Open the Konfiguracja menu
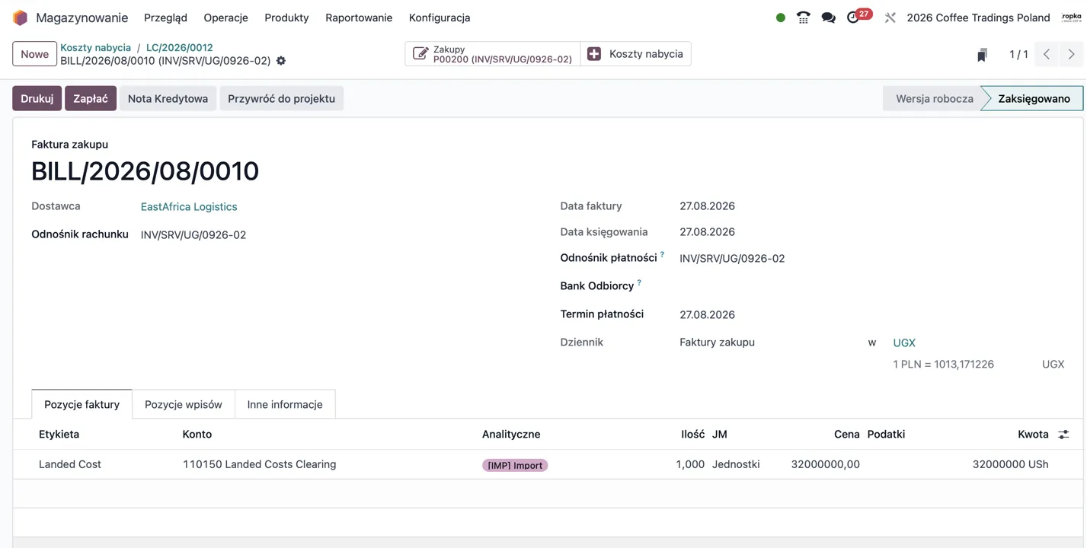This screenshot has width=1087, height=548. pyautogui.click(x=440, y=18)
